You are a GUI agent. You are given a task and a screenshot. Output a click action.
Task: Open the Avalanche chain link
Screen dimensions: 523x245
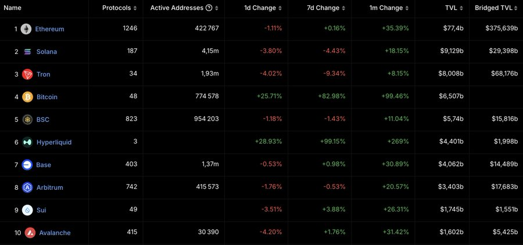[x=55, y=233]
